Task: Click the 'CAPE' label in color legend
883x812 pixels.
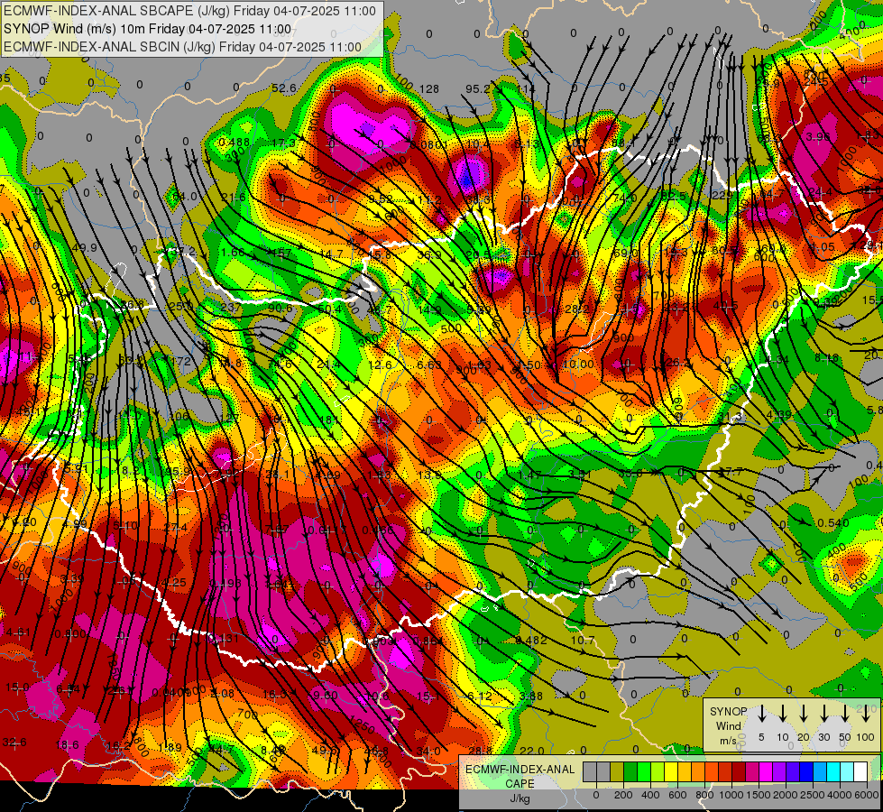Action: coord(520,784)
